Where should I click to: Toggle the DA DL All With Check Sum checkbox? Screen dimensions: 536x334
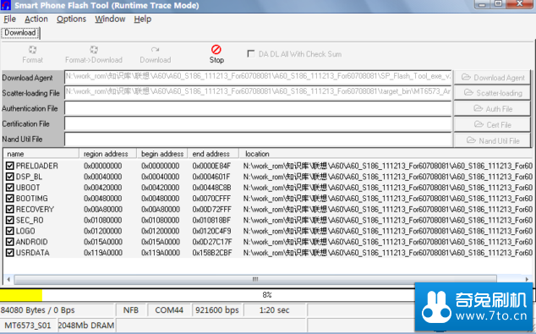[251, 54]
